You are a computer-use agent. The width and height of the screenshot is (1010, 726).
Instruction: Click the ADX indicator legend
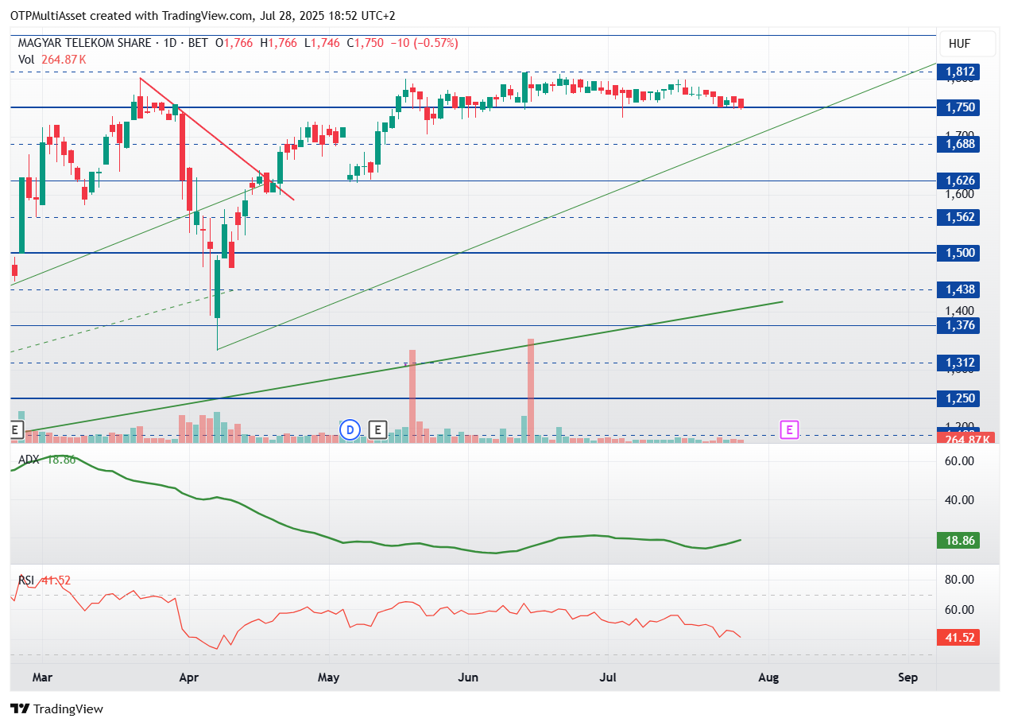click(48, 460)
